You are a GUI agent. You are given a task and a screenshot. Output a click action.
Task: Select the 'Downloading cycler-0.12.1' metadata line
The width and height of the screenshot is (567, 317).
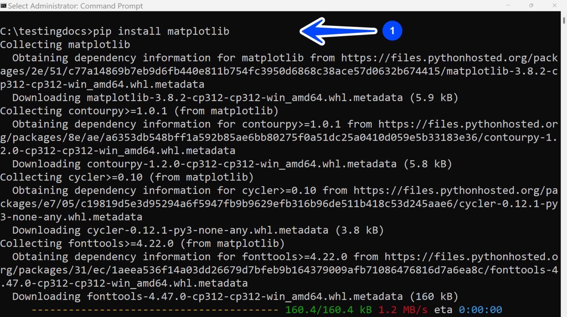click(198, 230)
